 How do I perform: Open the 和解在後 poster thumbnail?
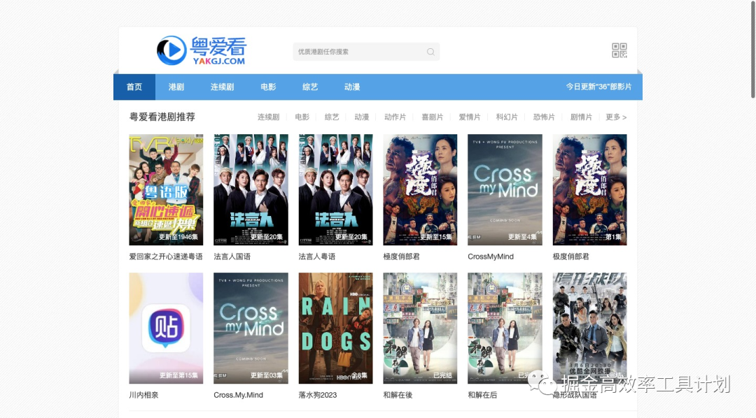(421, 329)
